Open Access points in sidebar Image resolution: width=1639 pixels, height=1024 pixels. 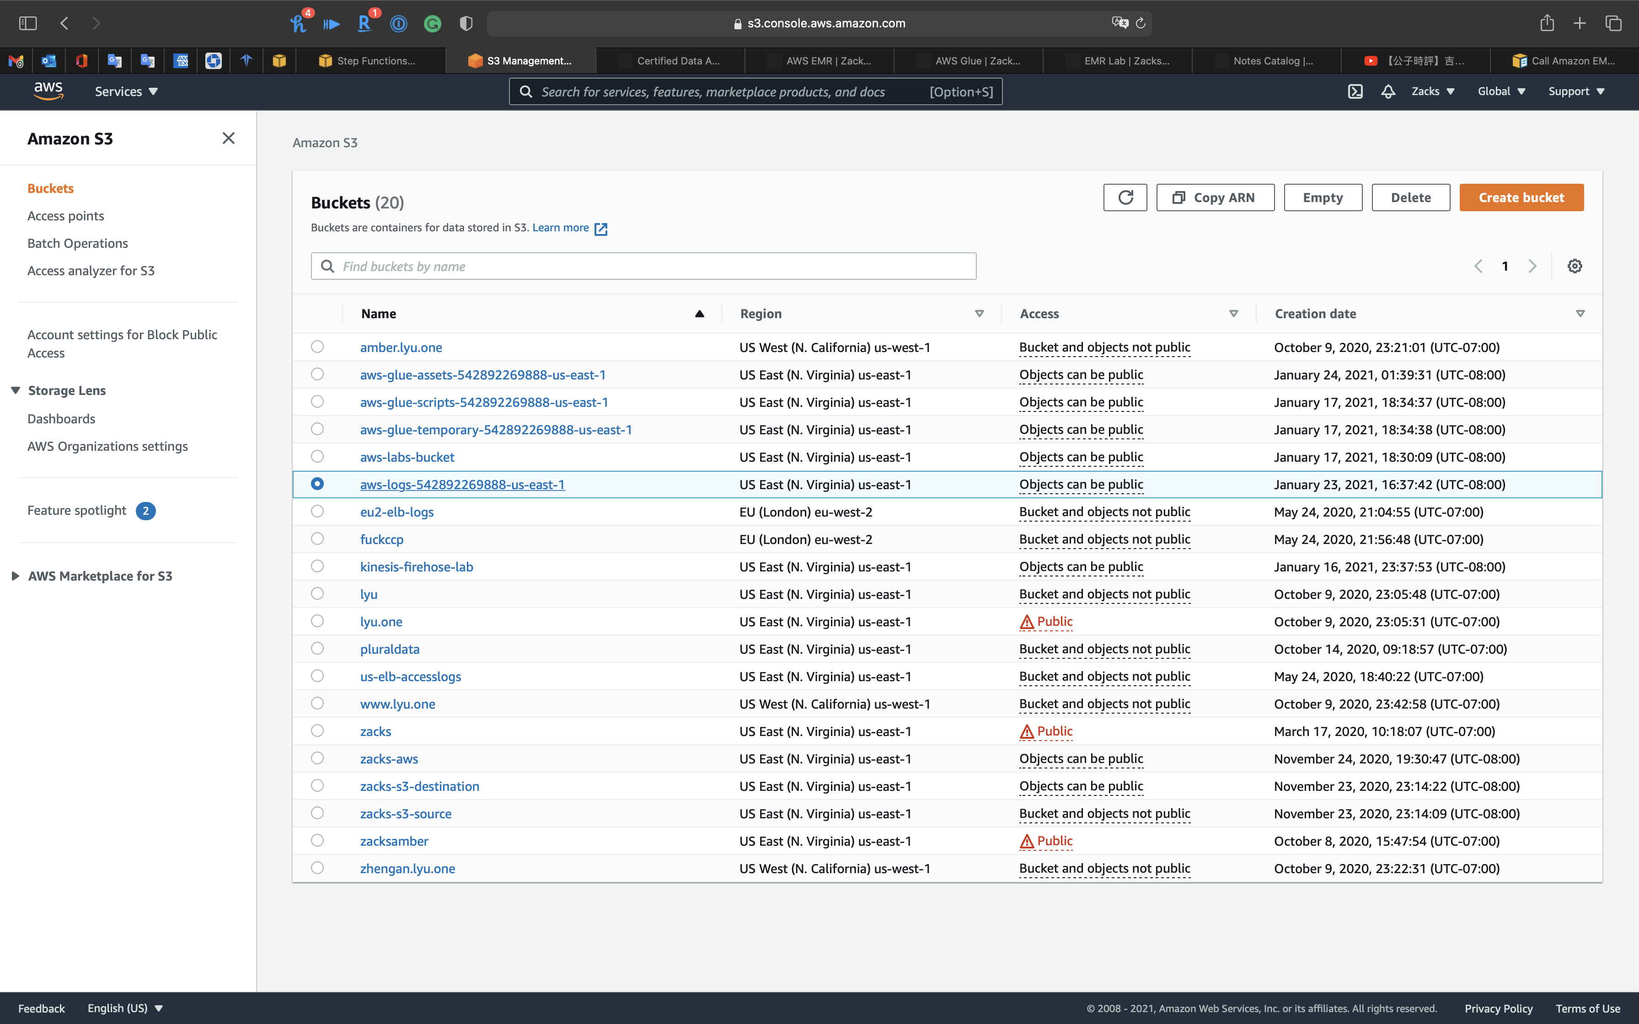pyautogui.click(x=66, y=216)
